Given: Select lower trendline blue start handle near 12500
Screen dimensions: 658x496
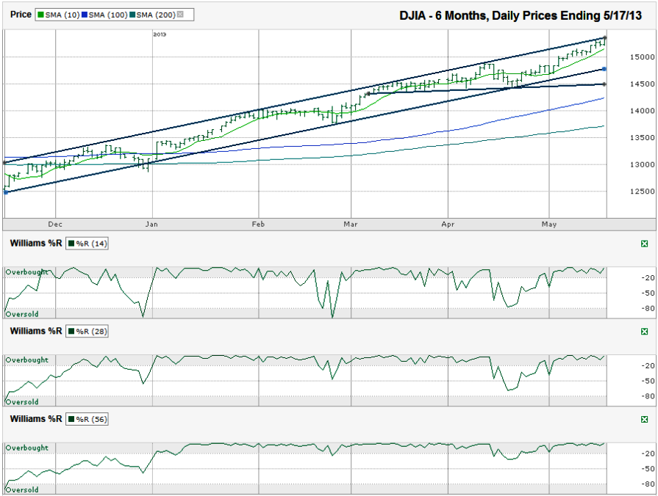Looking at the screenshot, I should 5,192.
